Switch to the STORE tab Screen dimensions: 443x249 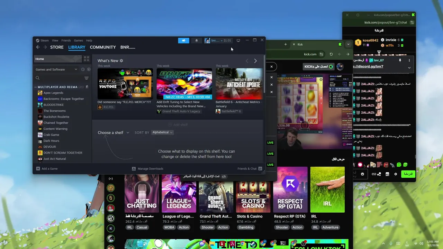coord(57,47)
